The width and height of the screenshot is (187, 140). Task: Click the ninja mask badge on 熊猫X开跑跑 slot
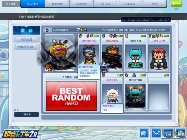(x=115, y=36)
